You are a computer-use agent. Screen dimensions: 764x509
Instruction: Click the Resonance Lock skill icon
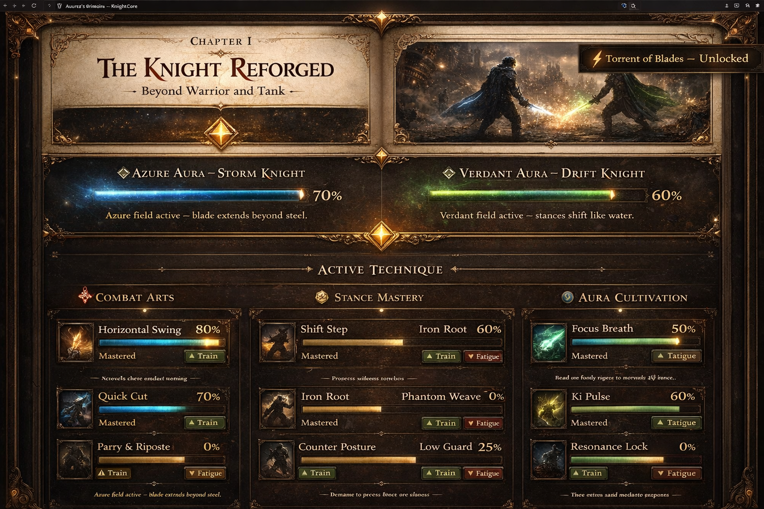549,460
